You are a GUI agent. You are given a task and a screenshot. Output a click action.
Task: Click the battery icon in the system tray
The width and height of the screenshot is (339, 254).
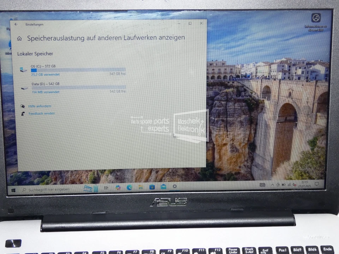[284, 185]
